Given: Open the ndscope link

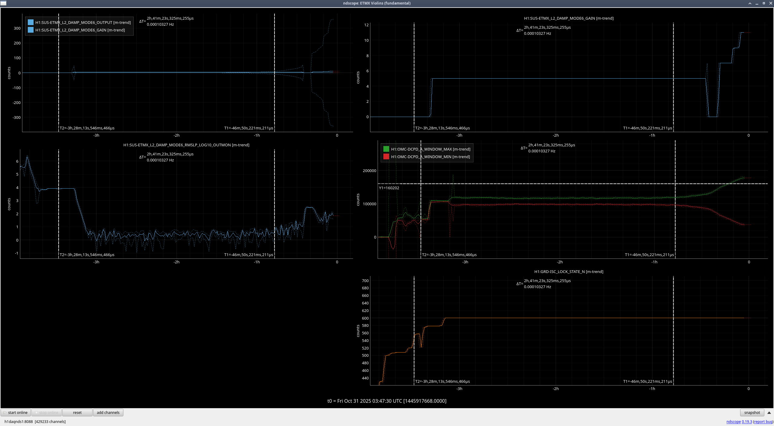Looking at the screenshot, I should click(x=733, y=421).
